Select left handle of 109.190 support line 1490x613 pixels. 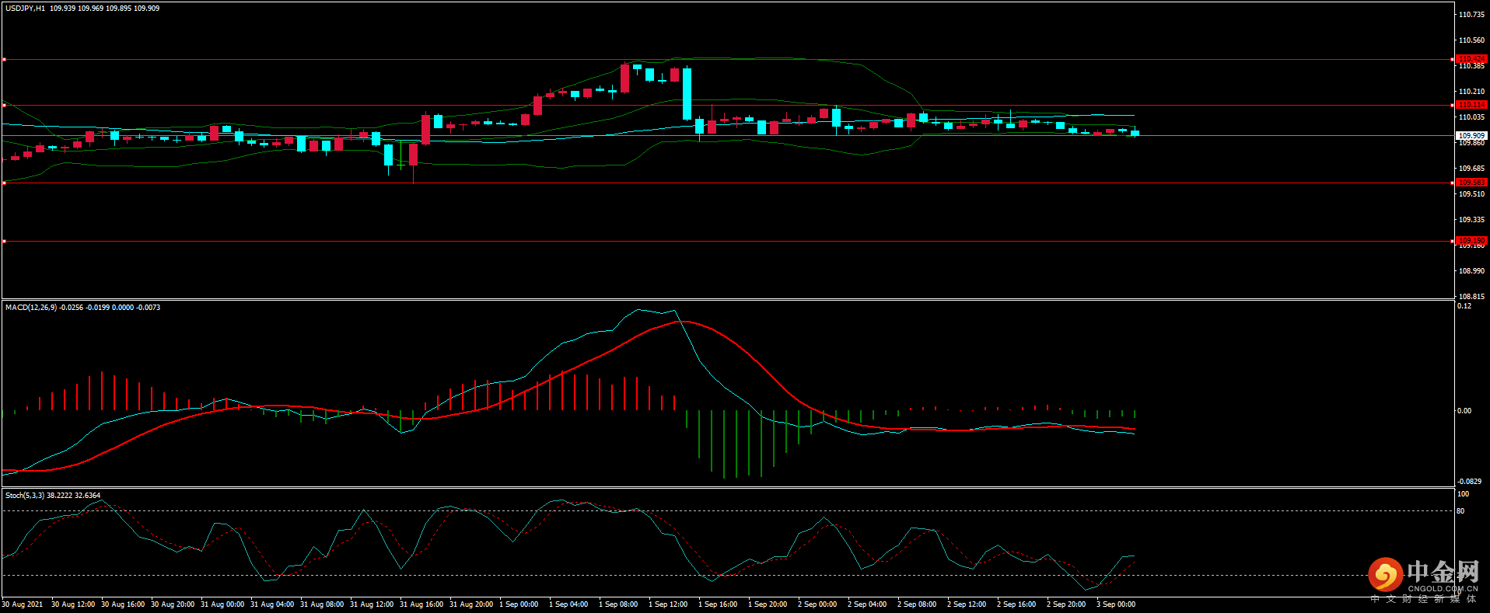(x=4, y=242)
